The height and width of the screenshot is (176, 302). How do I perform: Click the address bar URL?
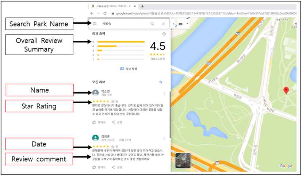pyautogui.click(x=206, y=13)
